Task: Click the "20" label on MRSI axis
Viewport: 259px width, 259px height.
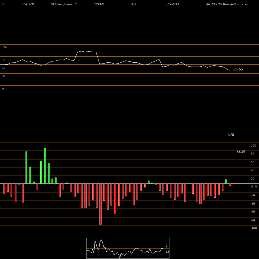Action: coord(253,179)
